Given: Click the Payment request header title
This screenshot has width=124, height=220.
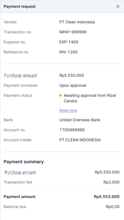Looking at the screenshot, I should [20, 6].
